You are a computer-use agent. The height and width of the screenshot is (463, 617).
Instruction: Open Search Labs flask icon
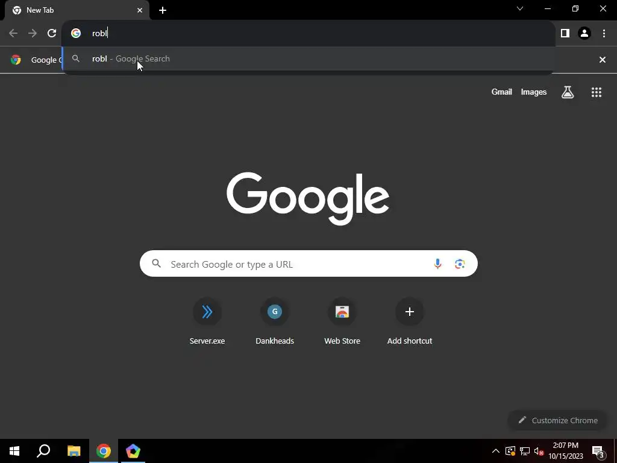tap(568, 92)
